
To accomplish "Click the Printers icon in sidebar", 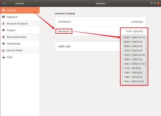I will [3, 30].
